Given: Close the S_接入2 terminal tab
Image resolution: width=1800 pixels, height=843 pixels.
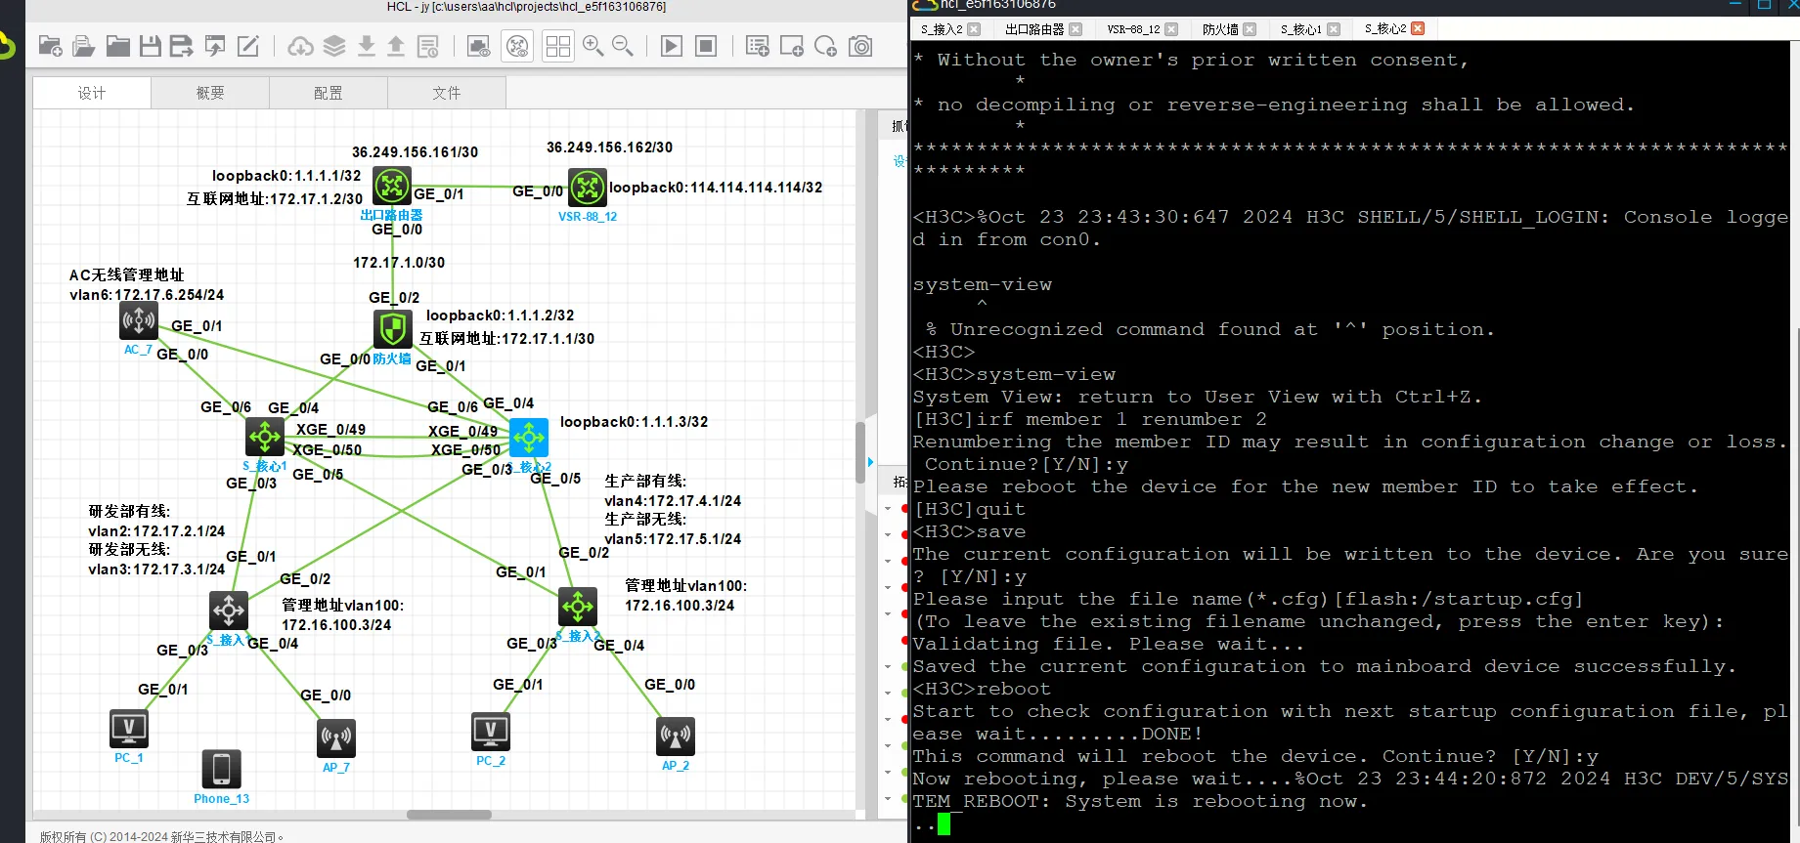Looking at the screenshot, I should click(x=974, y=29).
